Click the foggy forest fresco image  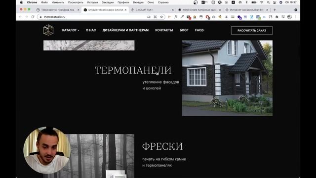pyautogui.click(x=101, y=156)
